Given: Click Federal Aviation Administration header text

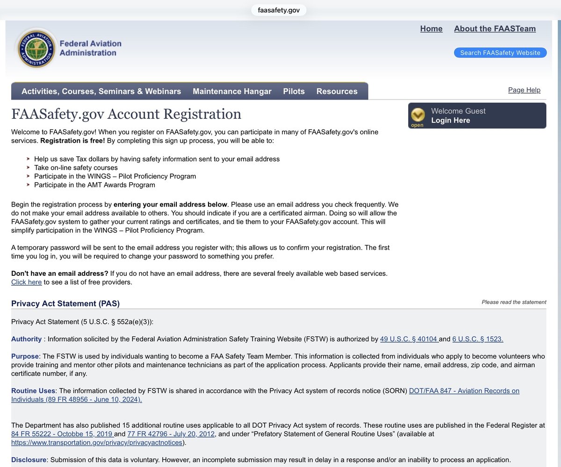Looking at the screenshot, I should [x=90, y=48].
